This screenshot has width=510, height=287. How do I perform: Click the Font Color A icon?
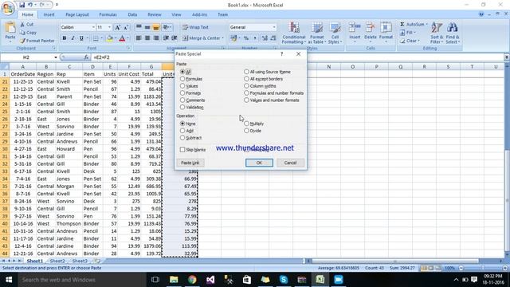pos(122,38)
